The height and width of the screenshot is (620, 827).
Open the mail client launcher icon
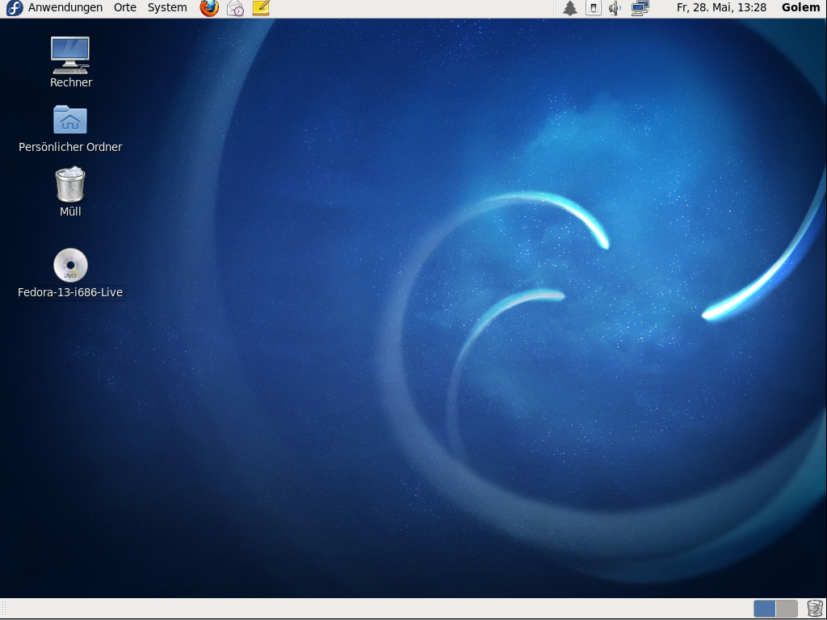pos(235,8)
